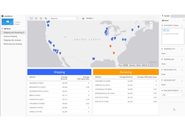Click the Recieving table header banner

coord(126,72)
